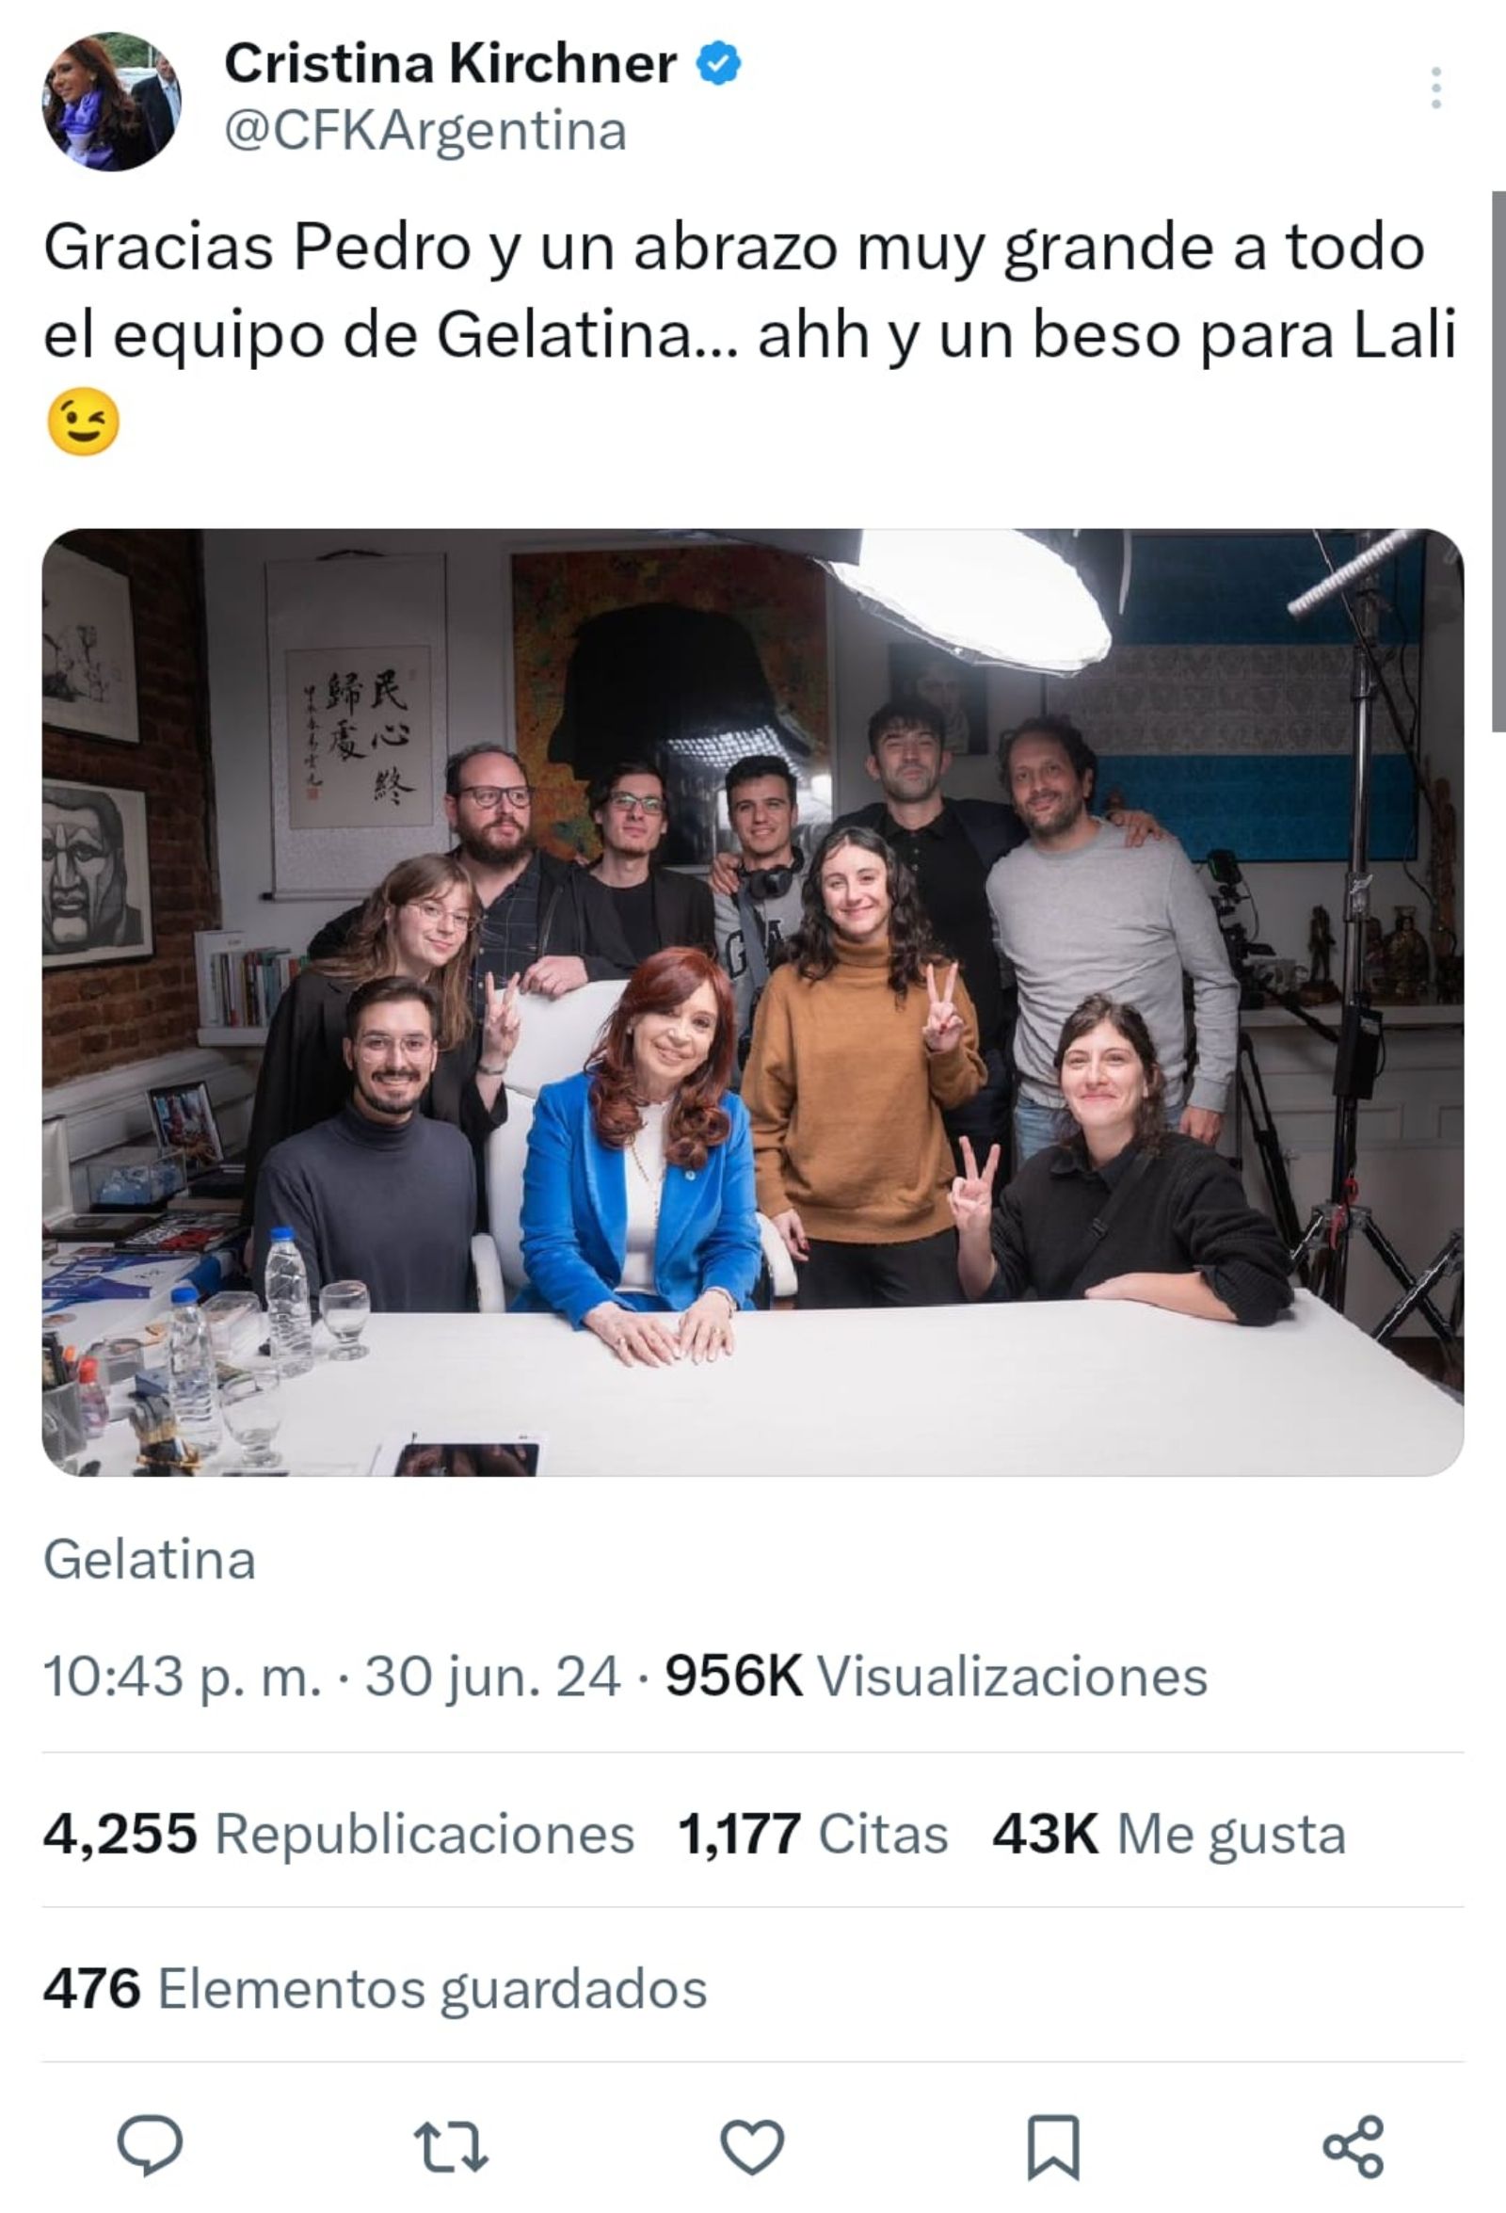Enlarge the group photo in the post
Image resolution: width=1506 pixels, height=2213 pixels.
(752, 1002)
